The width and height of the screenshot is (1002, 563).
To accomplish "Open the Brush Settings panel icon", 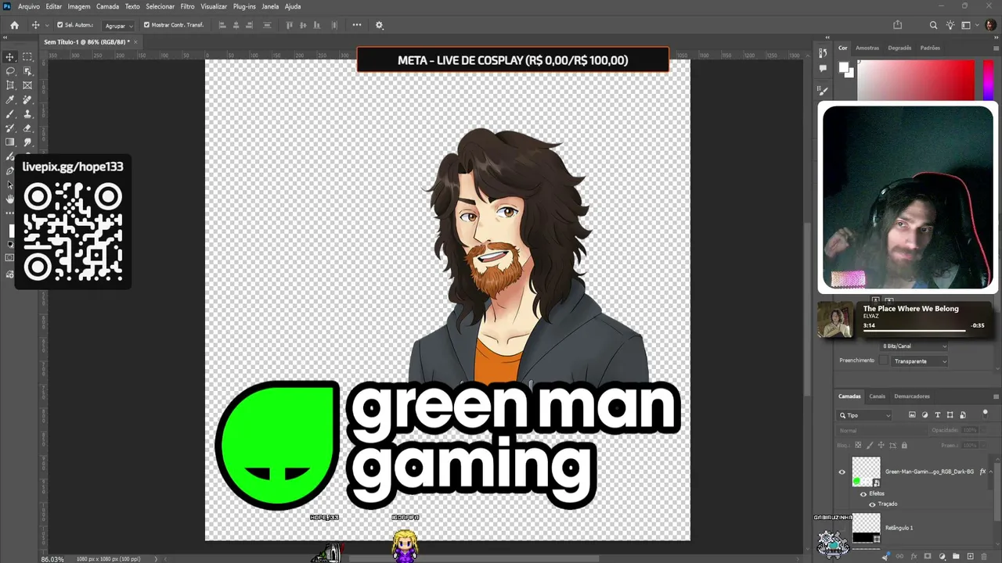I will [823, 91].
